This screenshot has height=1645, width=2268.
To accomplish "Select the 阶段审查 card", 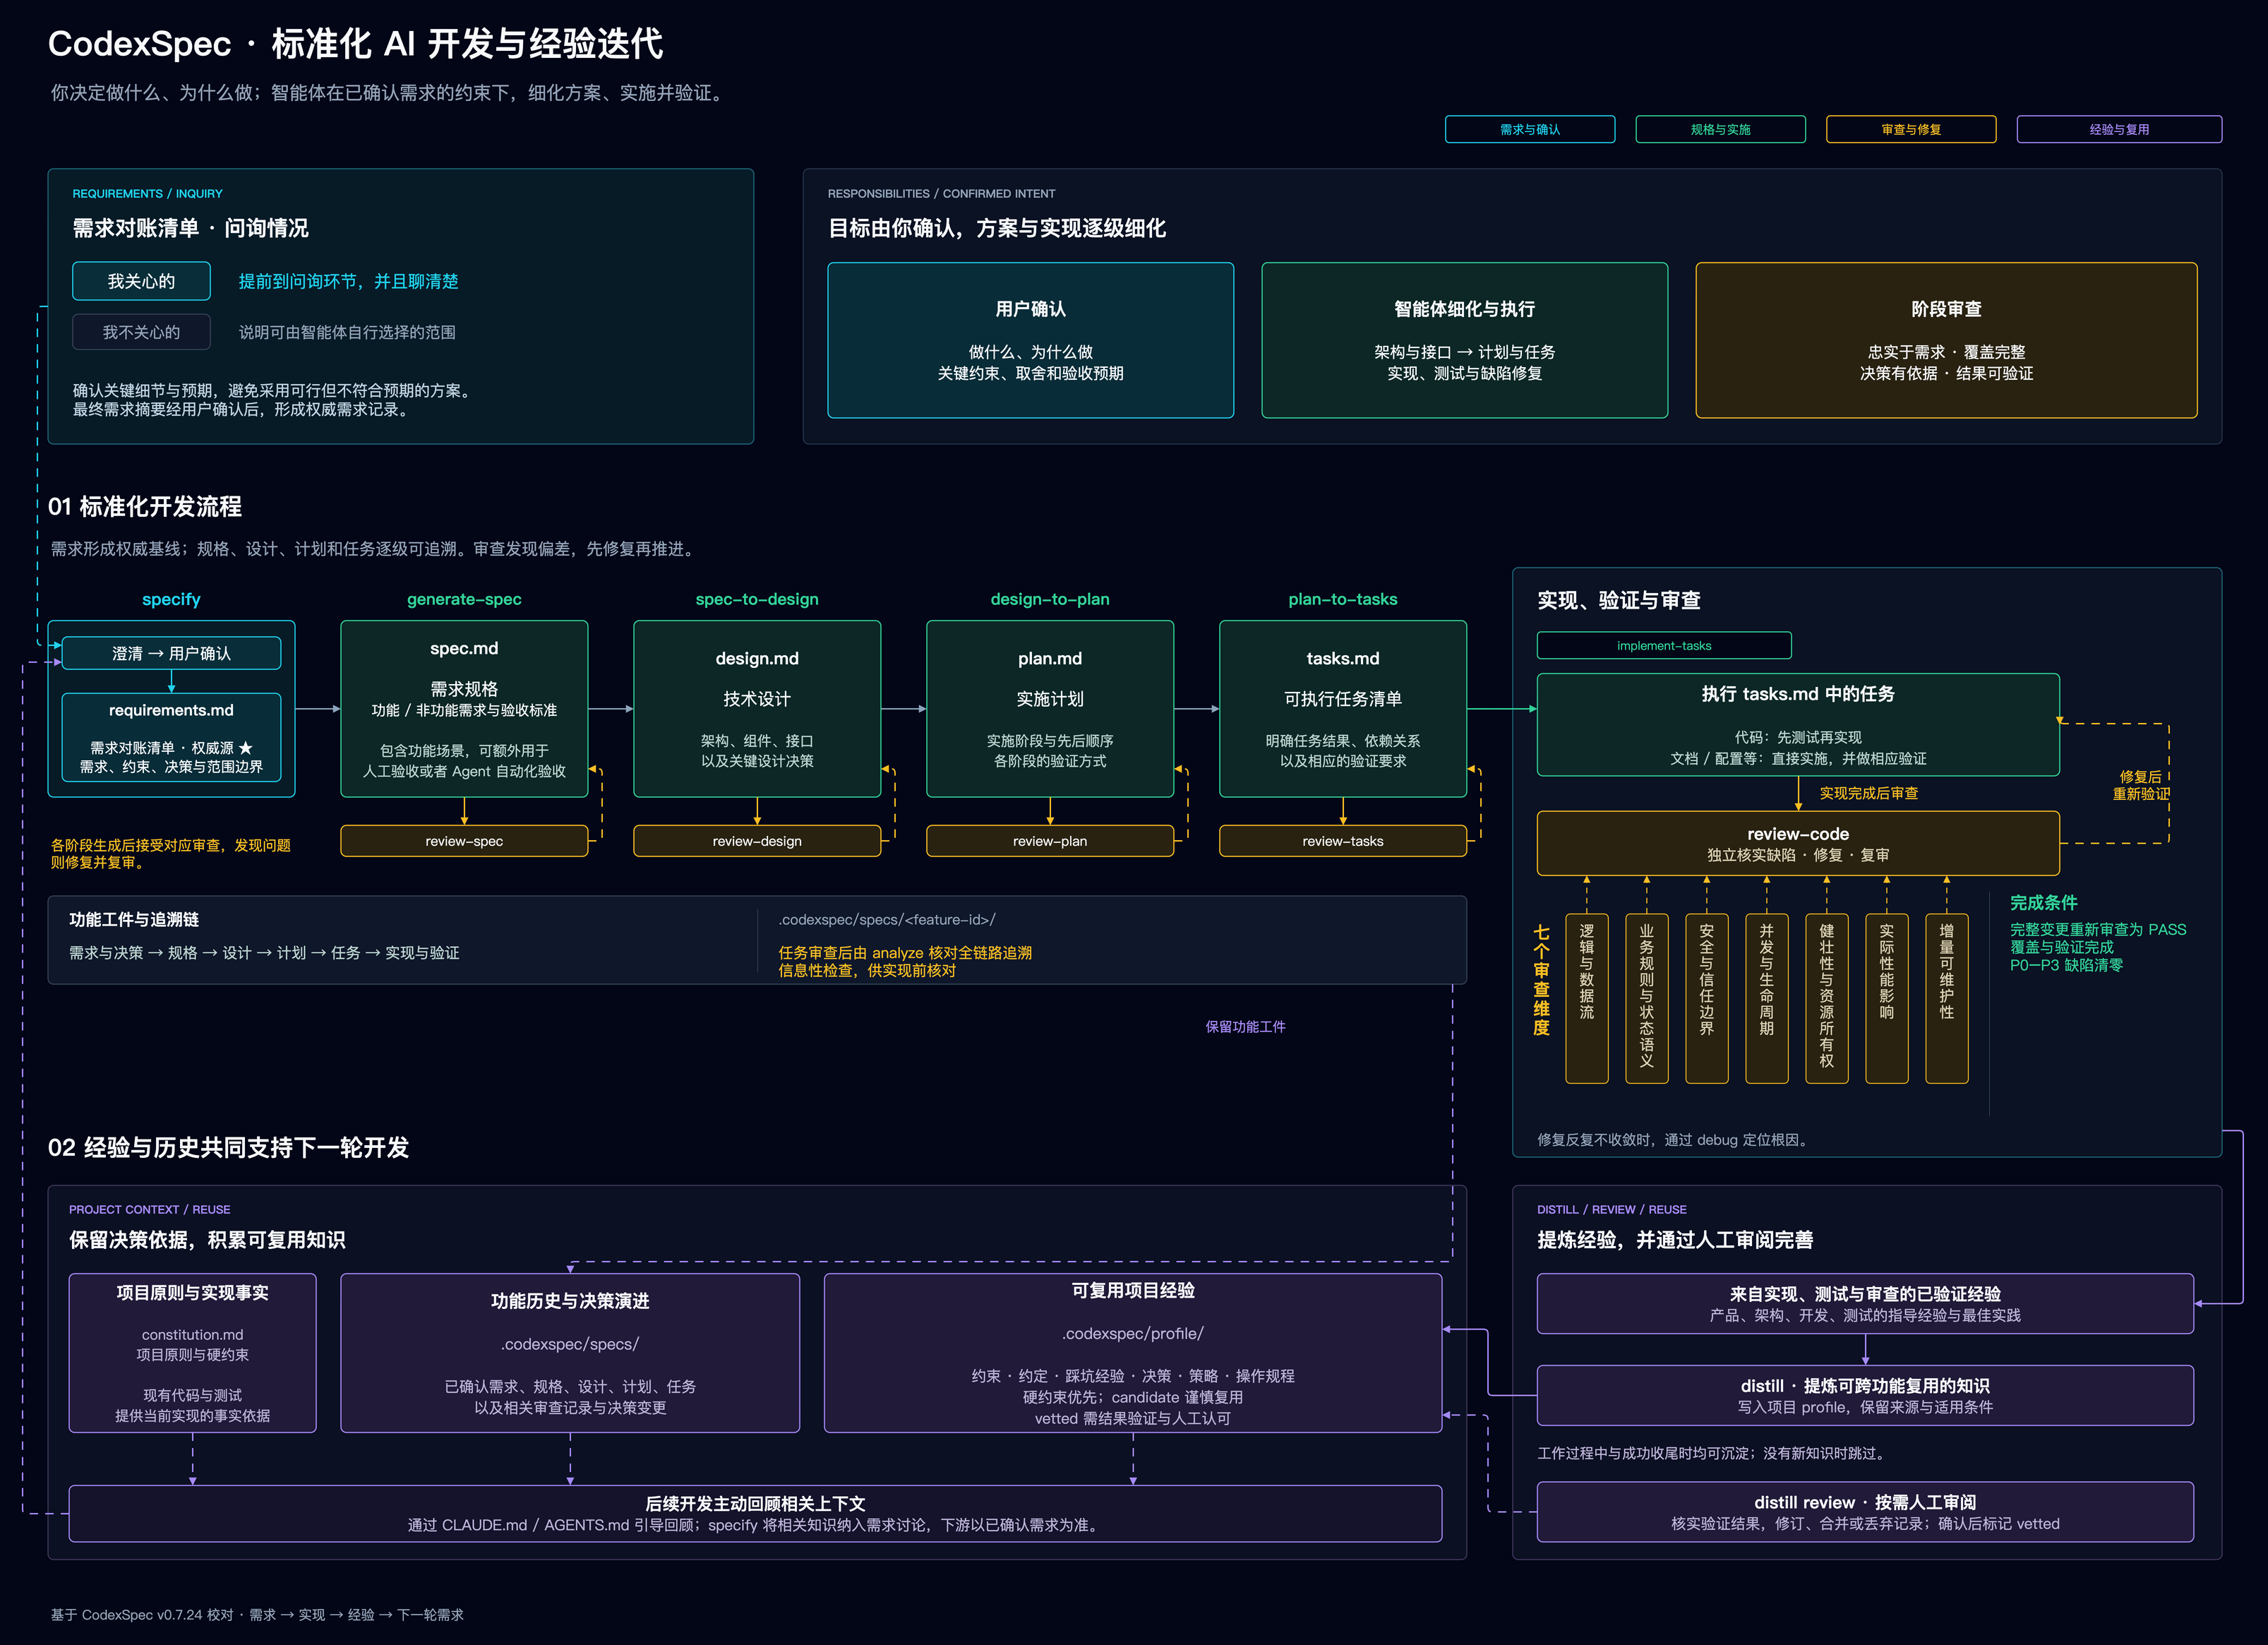I will click(x=1946, y=340).
